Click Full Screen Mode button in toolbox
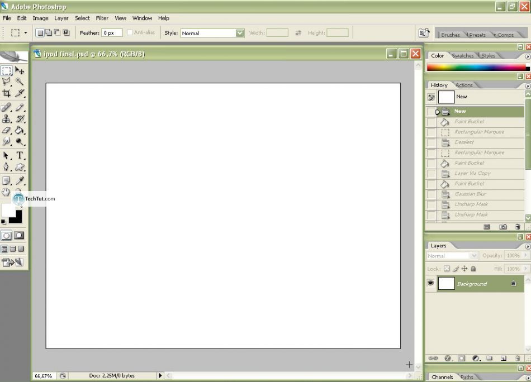 coord(21,249)
